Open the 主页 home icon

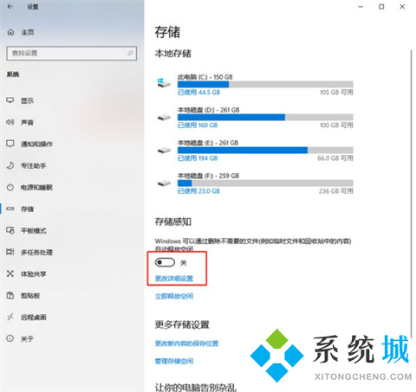[x=10, y=32]
